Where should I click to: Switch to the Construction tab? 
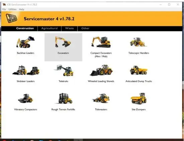click(x=25, y=28)
